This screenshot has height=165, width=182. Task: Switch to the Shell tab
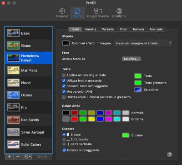(x=123, y=29)
